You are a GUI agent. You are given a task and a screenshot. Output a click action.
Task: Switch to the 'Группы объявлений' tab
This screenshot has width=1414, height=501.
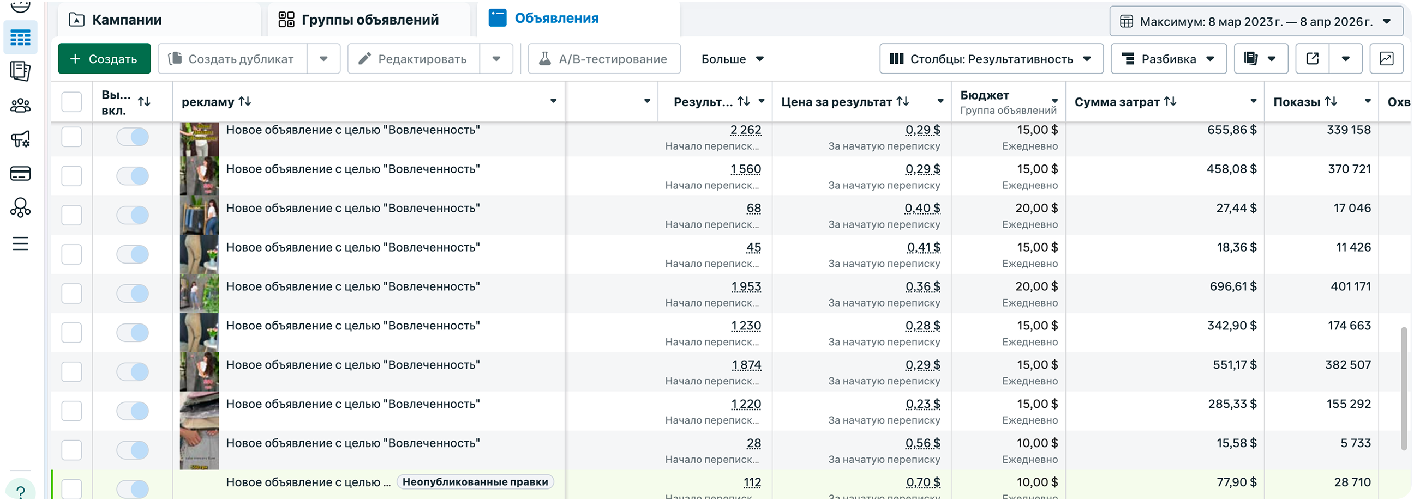click(x=369, y=20)
